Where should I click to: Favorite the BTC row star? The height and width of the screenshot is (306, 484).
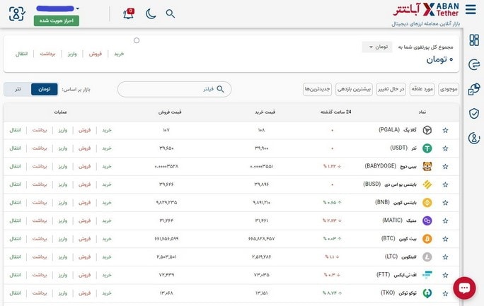click(x=445, y=239)
